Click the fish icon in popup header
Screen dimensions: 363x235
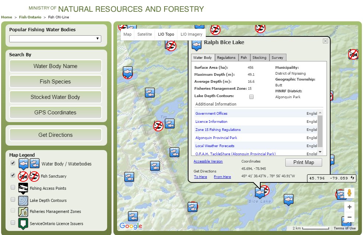tap(196, 45)
